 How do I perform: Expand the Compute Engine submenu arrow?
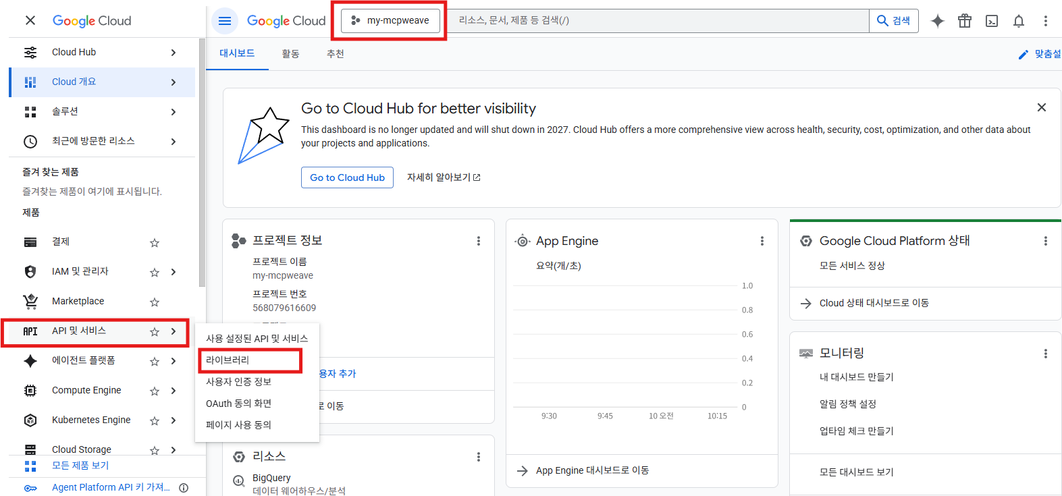coord(174,391)
